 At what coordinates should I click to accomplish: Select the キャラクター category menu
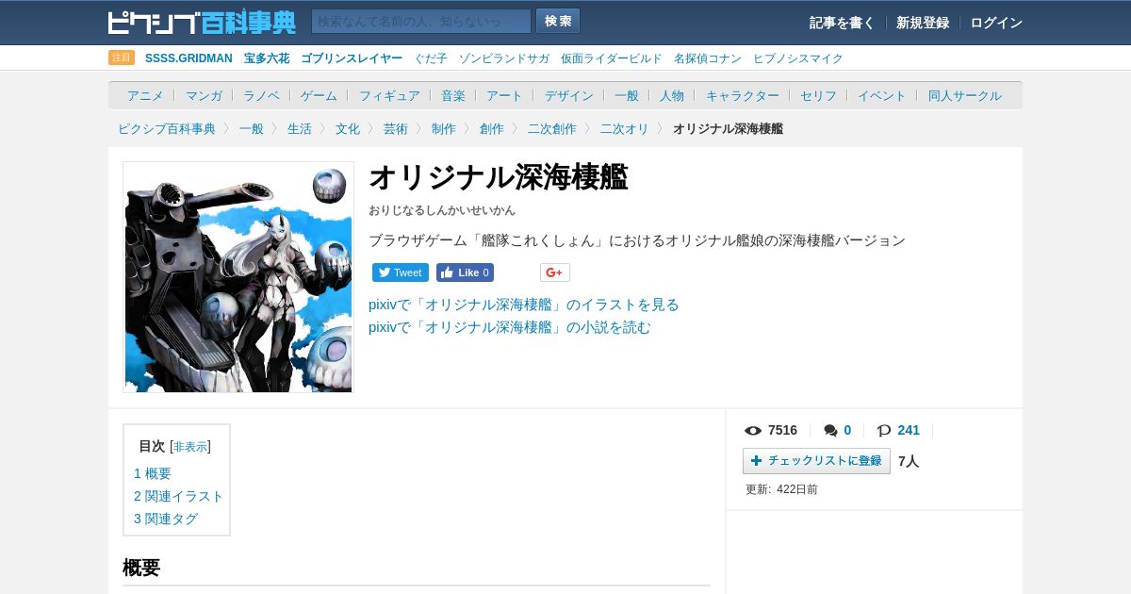click(x=743, y=95)
